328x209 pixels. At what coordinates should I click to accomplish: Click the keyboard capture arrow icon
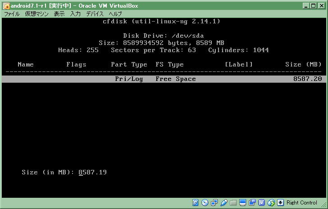281,203
